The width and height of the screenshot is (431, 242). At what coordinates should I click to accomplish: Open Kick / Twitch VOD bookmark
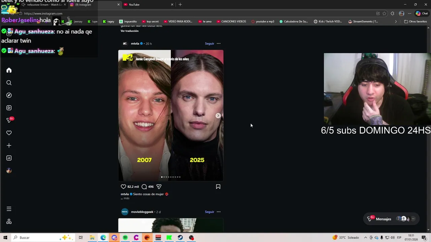pos(328,22)
